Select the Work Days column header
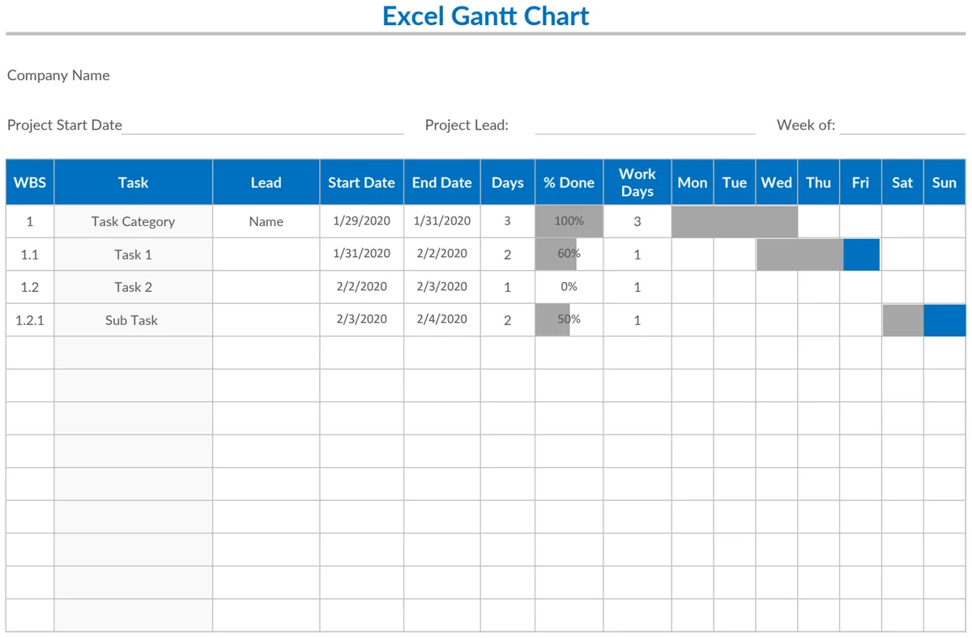 click(637, 182)
